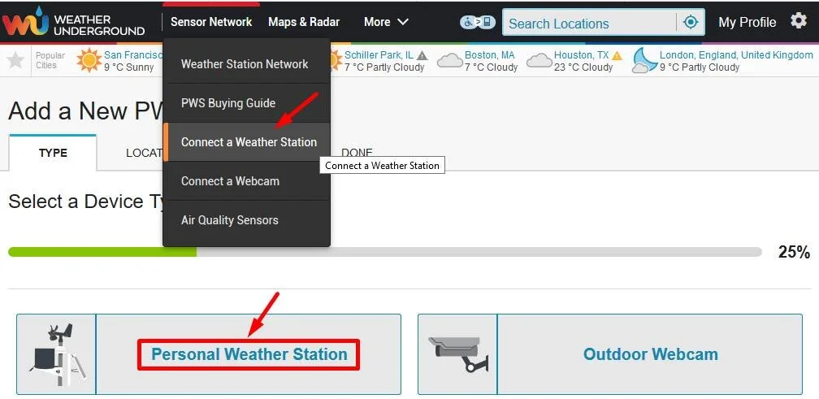Image resolution: width=819 pixels, height=399 pixels.
Task: Click the '23 °C Cloudy' Houston reading
Action: (x=583, y=67)
